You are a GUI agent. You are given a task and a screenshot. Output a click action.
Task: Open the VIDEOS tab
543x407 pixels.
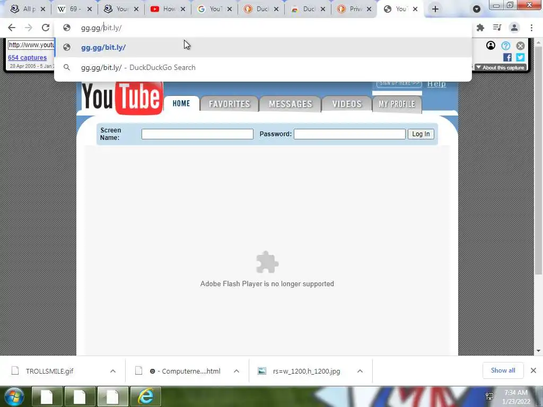347,104
